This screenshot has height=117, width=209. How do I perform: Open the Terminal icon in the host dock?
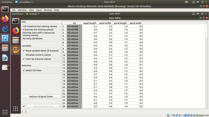pyautogui.click(x=5, y=9)
